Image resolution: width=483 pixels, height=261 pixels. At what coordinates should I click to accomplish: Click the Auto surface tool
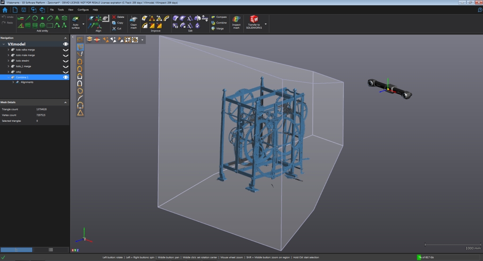pos(75,22)
